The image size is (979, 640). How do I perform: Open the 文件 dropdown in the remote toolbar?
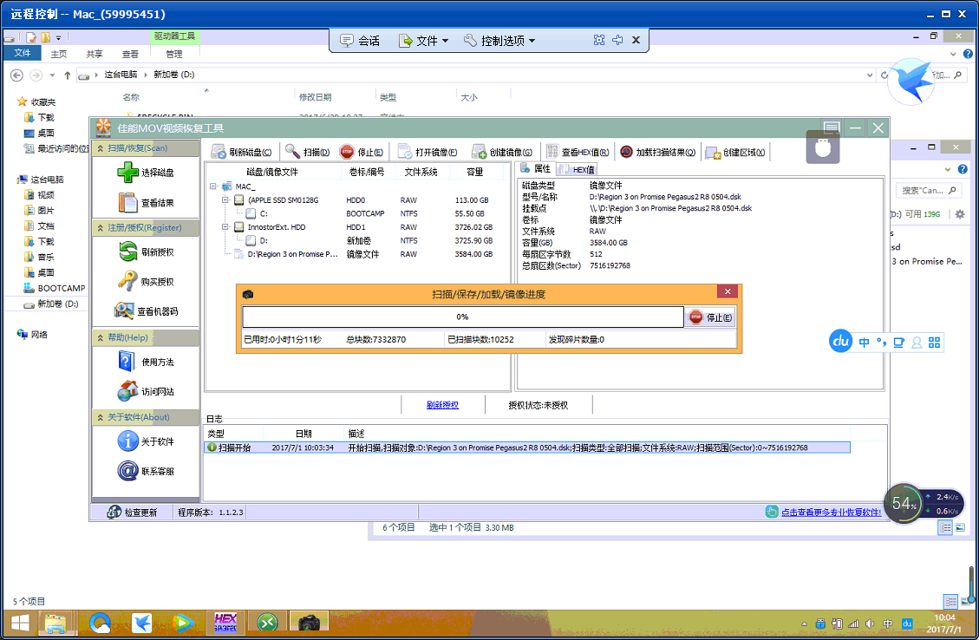click(x=424, y=41)
